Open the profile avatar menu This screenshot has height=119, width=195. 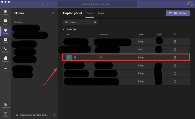click(x=190, y=4)
